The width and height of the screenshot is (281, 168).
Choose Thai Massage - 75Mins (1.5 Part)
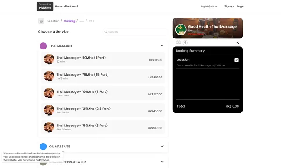[103, 76]
